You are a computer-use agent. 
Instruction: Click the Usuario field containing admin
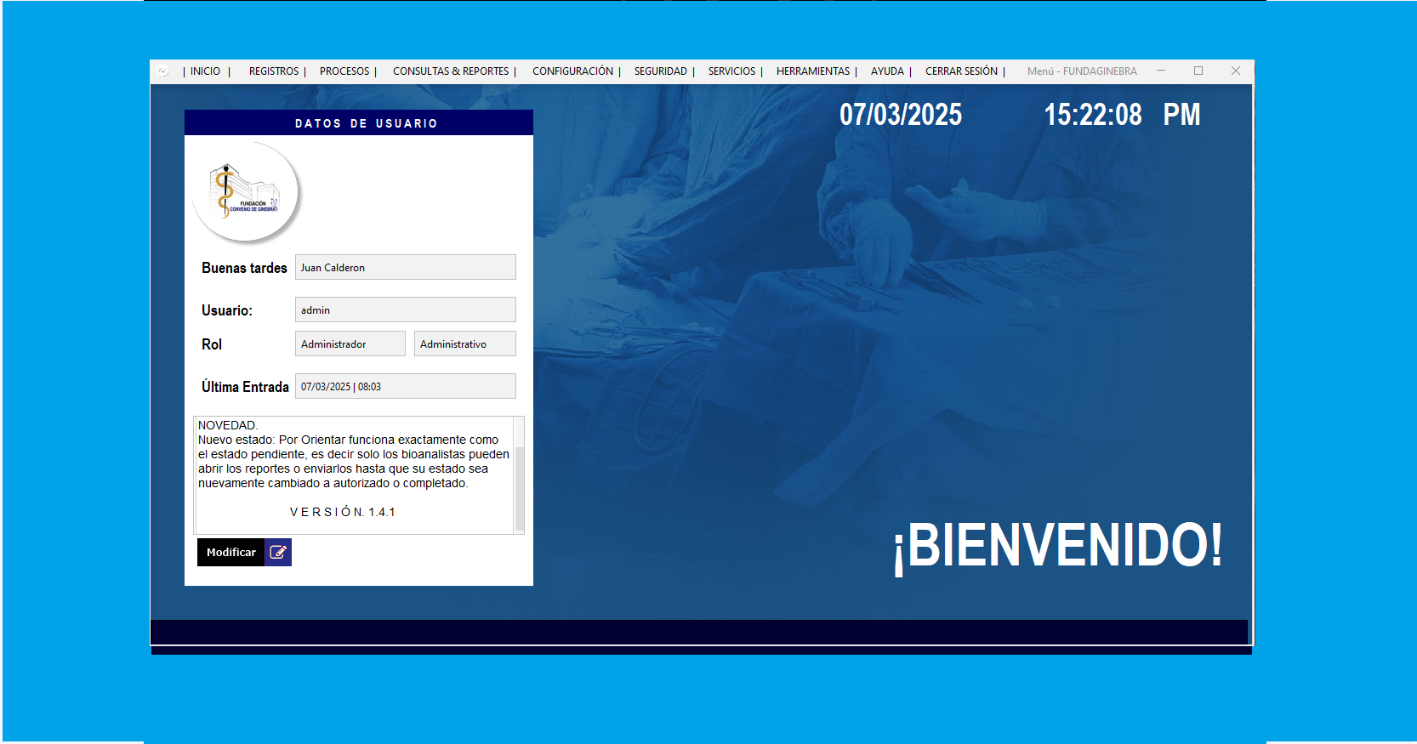click(x=405, y=310)
